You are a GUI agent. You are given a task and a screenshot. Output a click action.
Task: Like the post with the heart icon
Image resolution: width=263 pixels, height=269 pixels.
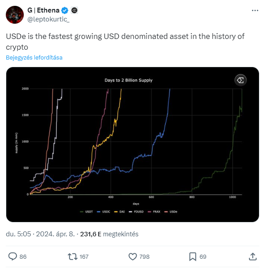coord(133,256)
